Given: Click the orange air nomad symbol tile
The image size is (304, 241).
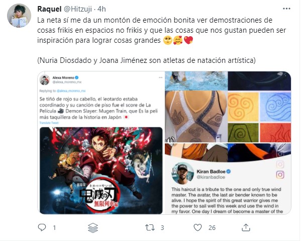Looking at the screenshot, I should click(x=243, y=107).
